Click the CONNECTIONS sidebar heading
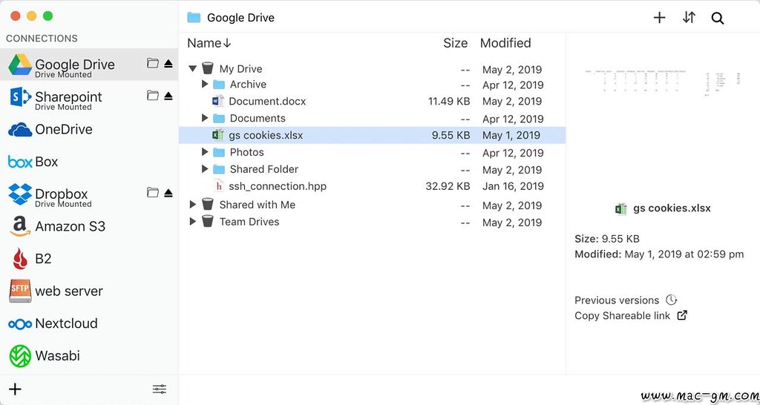The height and width of the screenshot is (405, 760). pos(42,39)
